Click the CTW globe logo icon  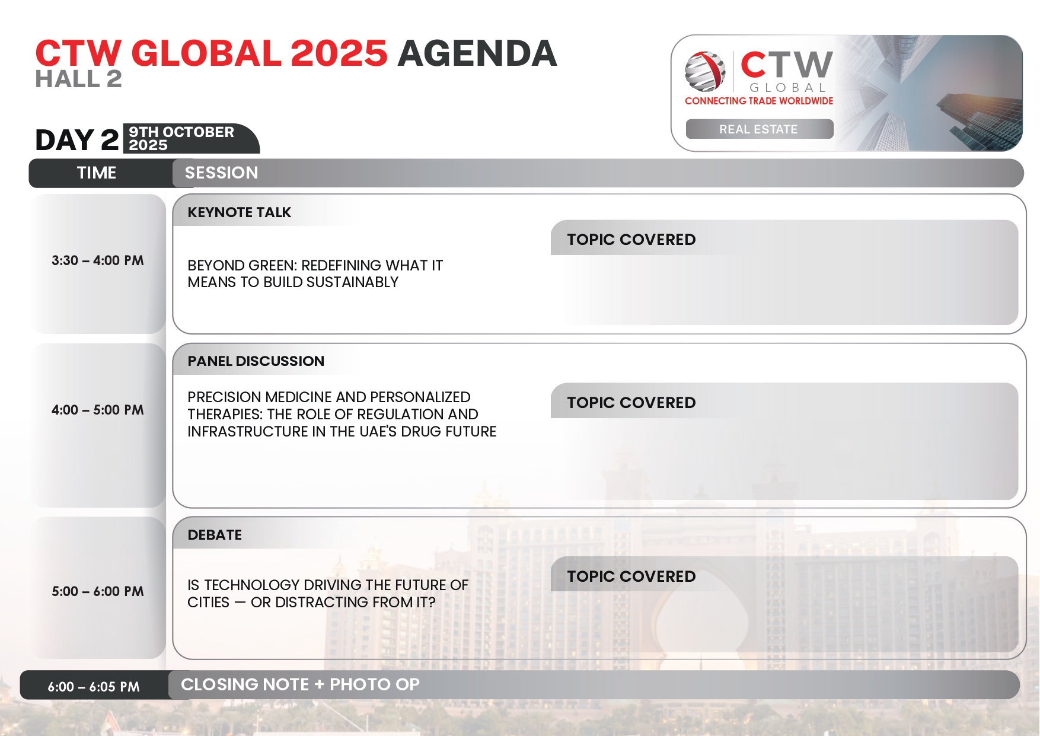click(x=704, y=71)
